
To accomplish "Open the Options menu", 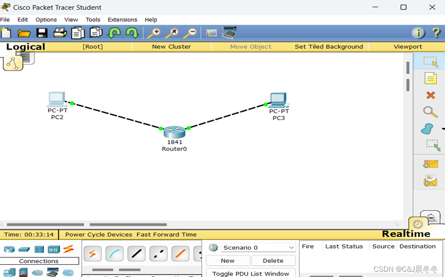I will [x=46, y=20].
